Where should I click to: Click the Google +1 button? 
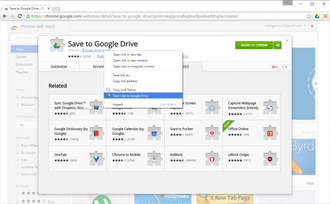pos(274,67)
